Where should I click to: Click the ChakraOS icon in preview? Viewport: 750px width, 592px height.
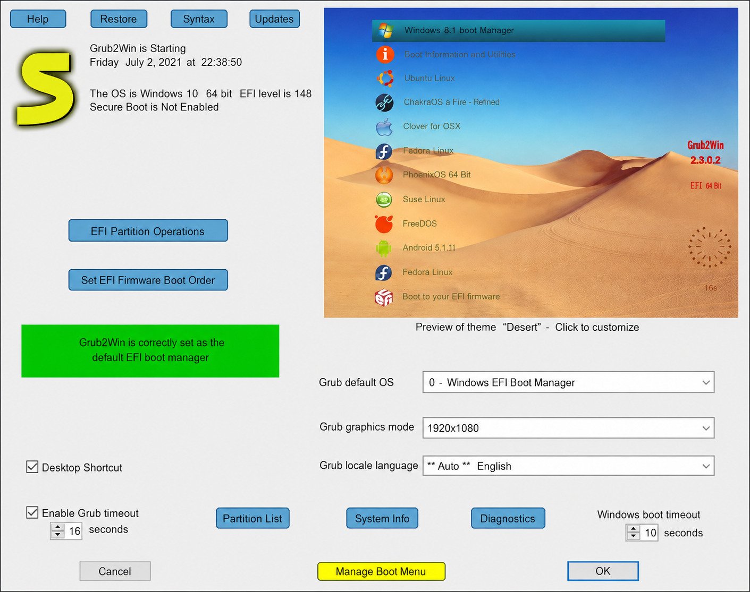coord(384,102)
